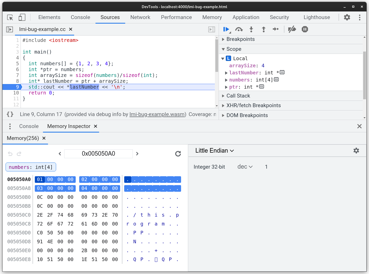369x274 pixels.
Task: Select the Console drawer tab
Action: [x=29, y=126]
